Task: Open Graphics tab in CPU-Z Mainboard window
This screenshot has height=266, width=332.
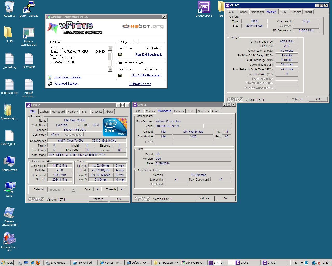Action: 203,111
